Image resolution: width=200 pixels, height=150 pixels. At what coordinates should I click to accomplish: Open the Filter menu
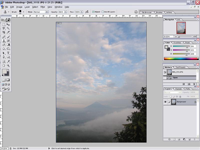(x=43, y=7)
